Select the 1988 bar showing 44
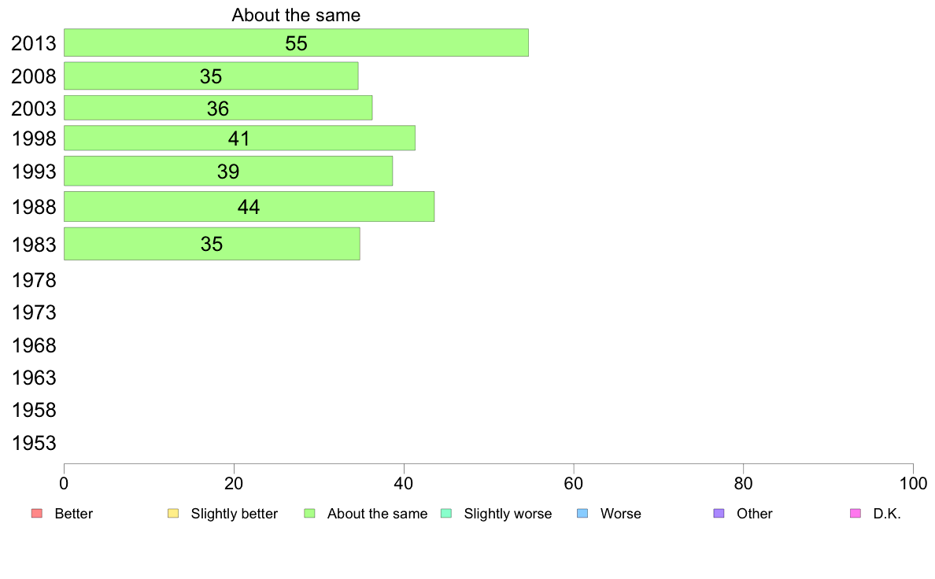935x579 pixels. tap(249, 207)
